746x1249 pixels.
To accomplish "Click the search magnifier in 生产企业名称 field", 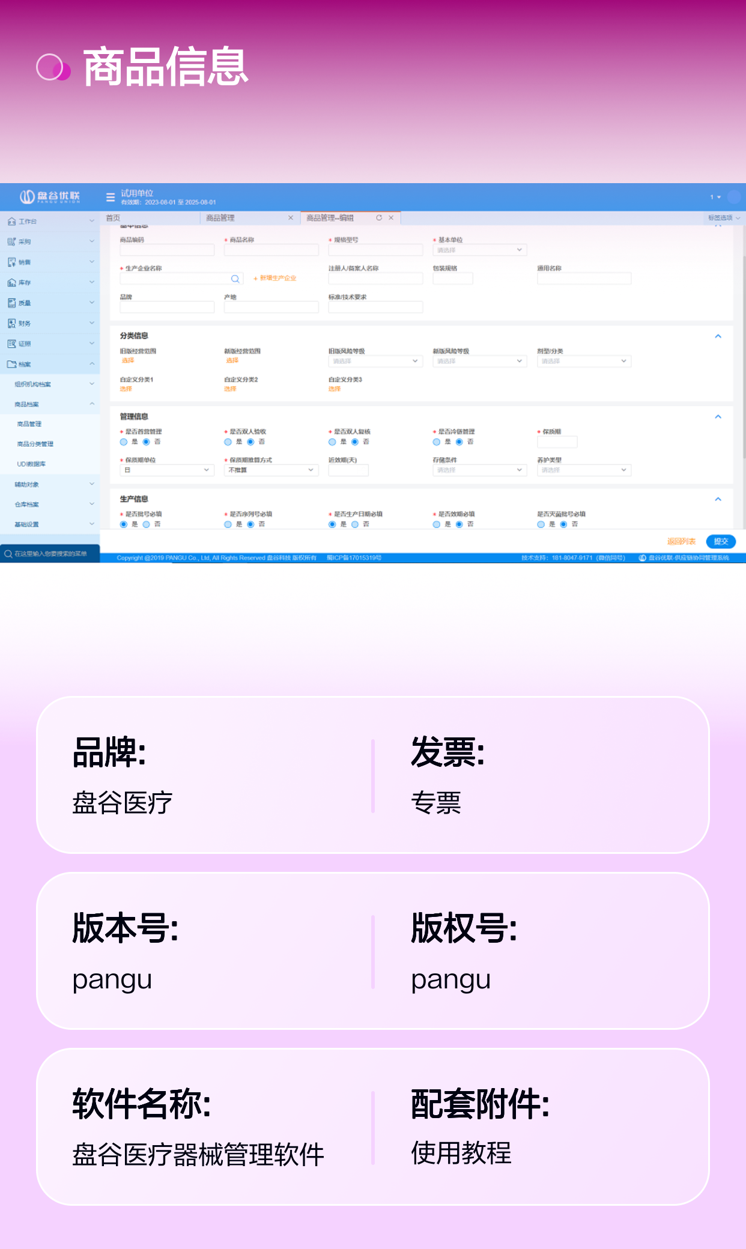I will [235, 279].
